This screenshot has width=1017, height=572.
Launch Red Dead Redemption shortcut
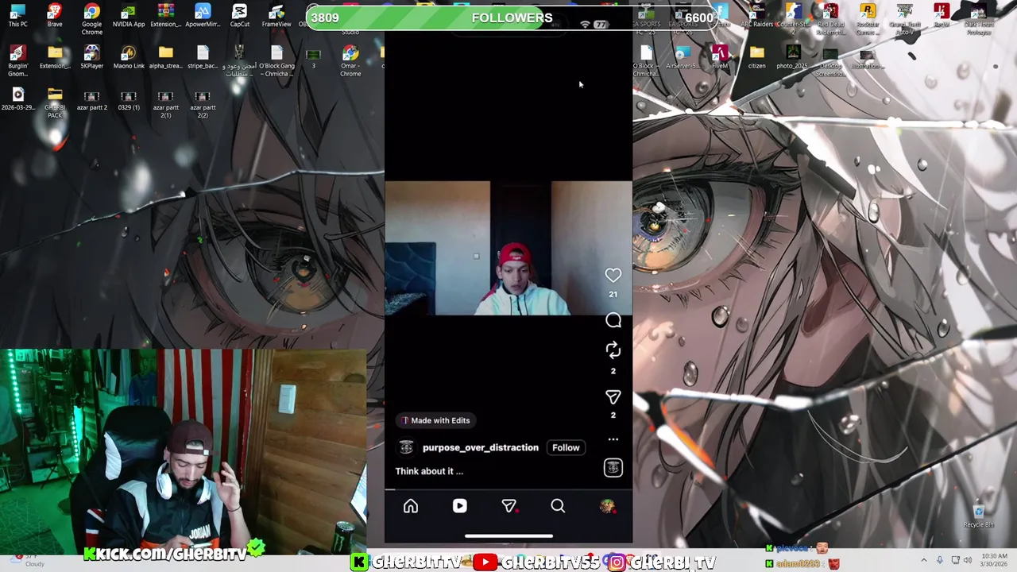[x=830, y=19]
